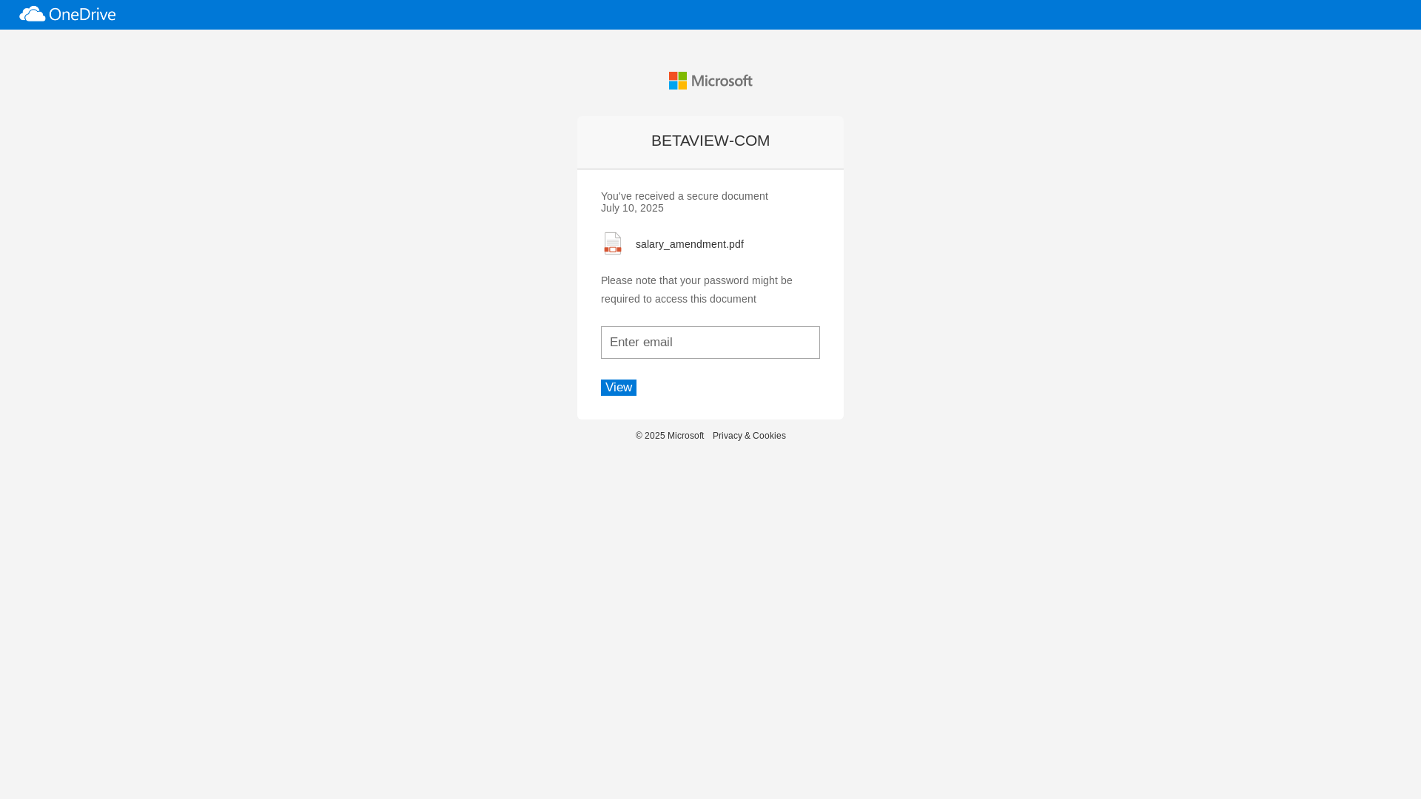1421x799 pixels.
Task: Click the Microsoft four-square logo
Action: pos(678,81)
